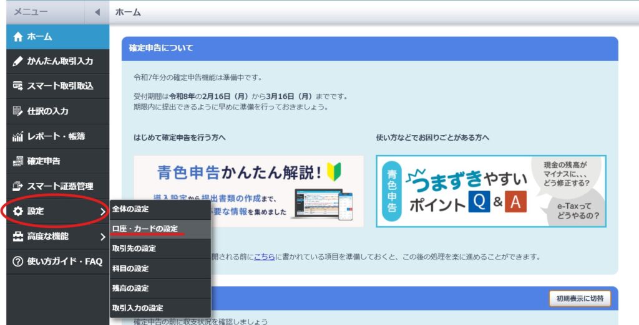Click the スマート取引取込 import icon
The width and height of the screenshot is (639, 325).
tap(18, 86)
